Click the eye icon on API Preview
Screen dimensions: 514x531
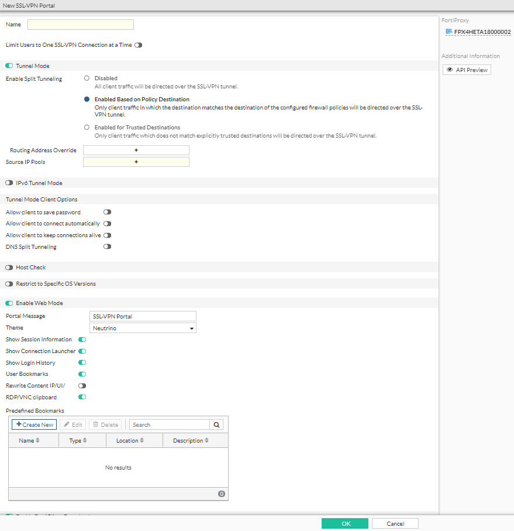[449, 70]
